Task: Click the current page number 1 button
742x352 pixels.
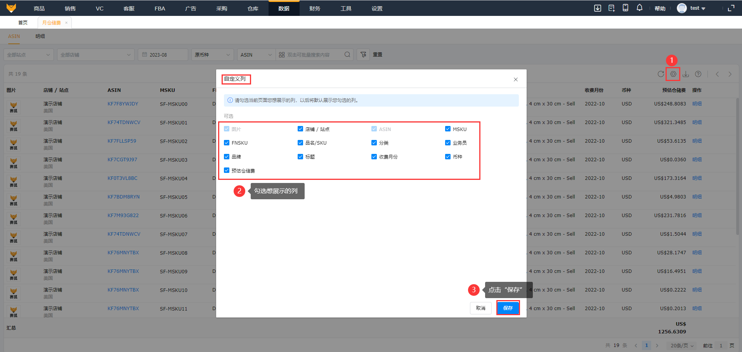Action: tap(647, 345)
